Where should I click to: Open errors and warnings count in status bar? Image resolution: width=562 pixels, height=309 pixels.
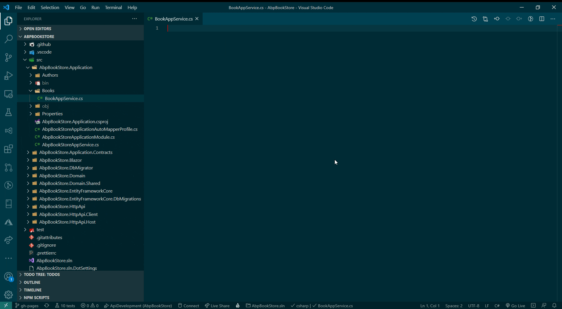tap(90, 305)
